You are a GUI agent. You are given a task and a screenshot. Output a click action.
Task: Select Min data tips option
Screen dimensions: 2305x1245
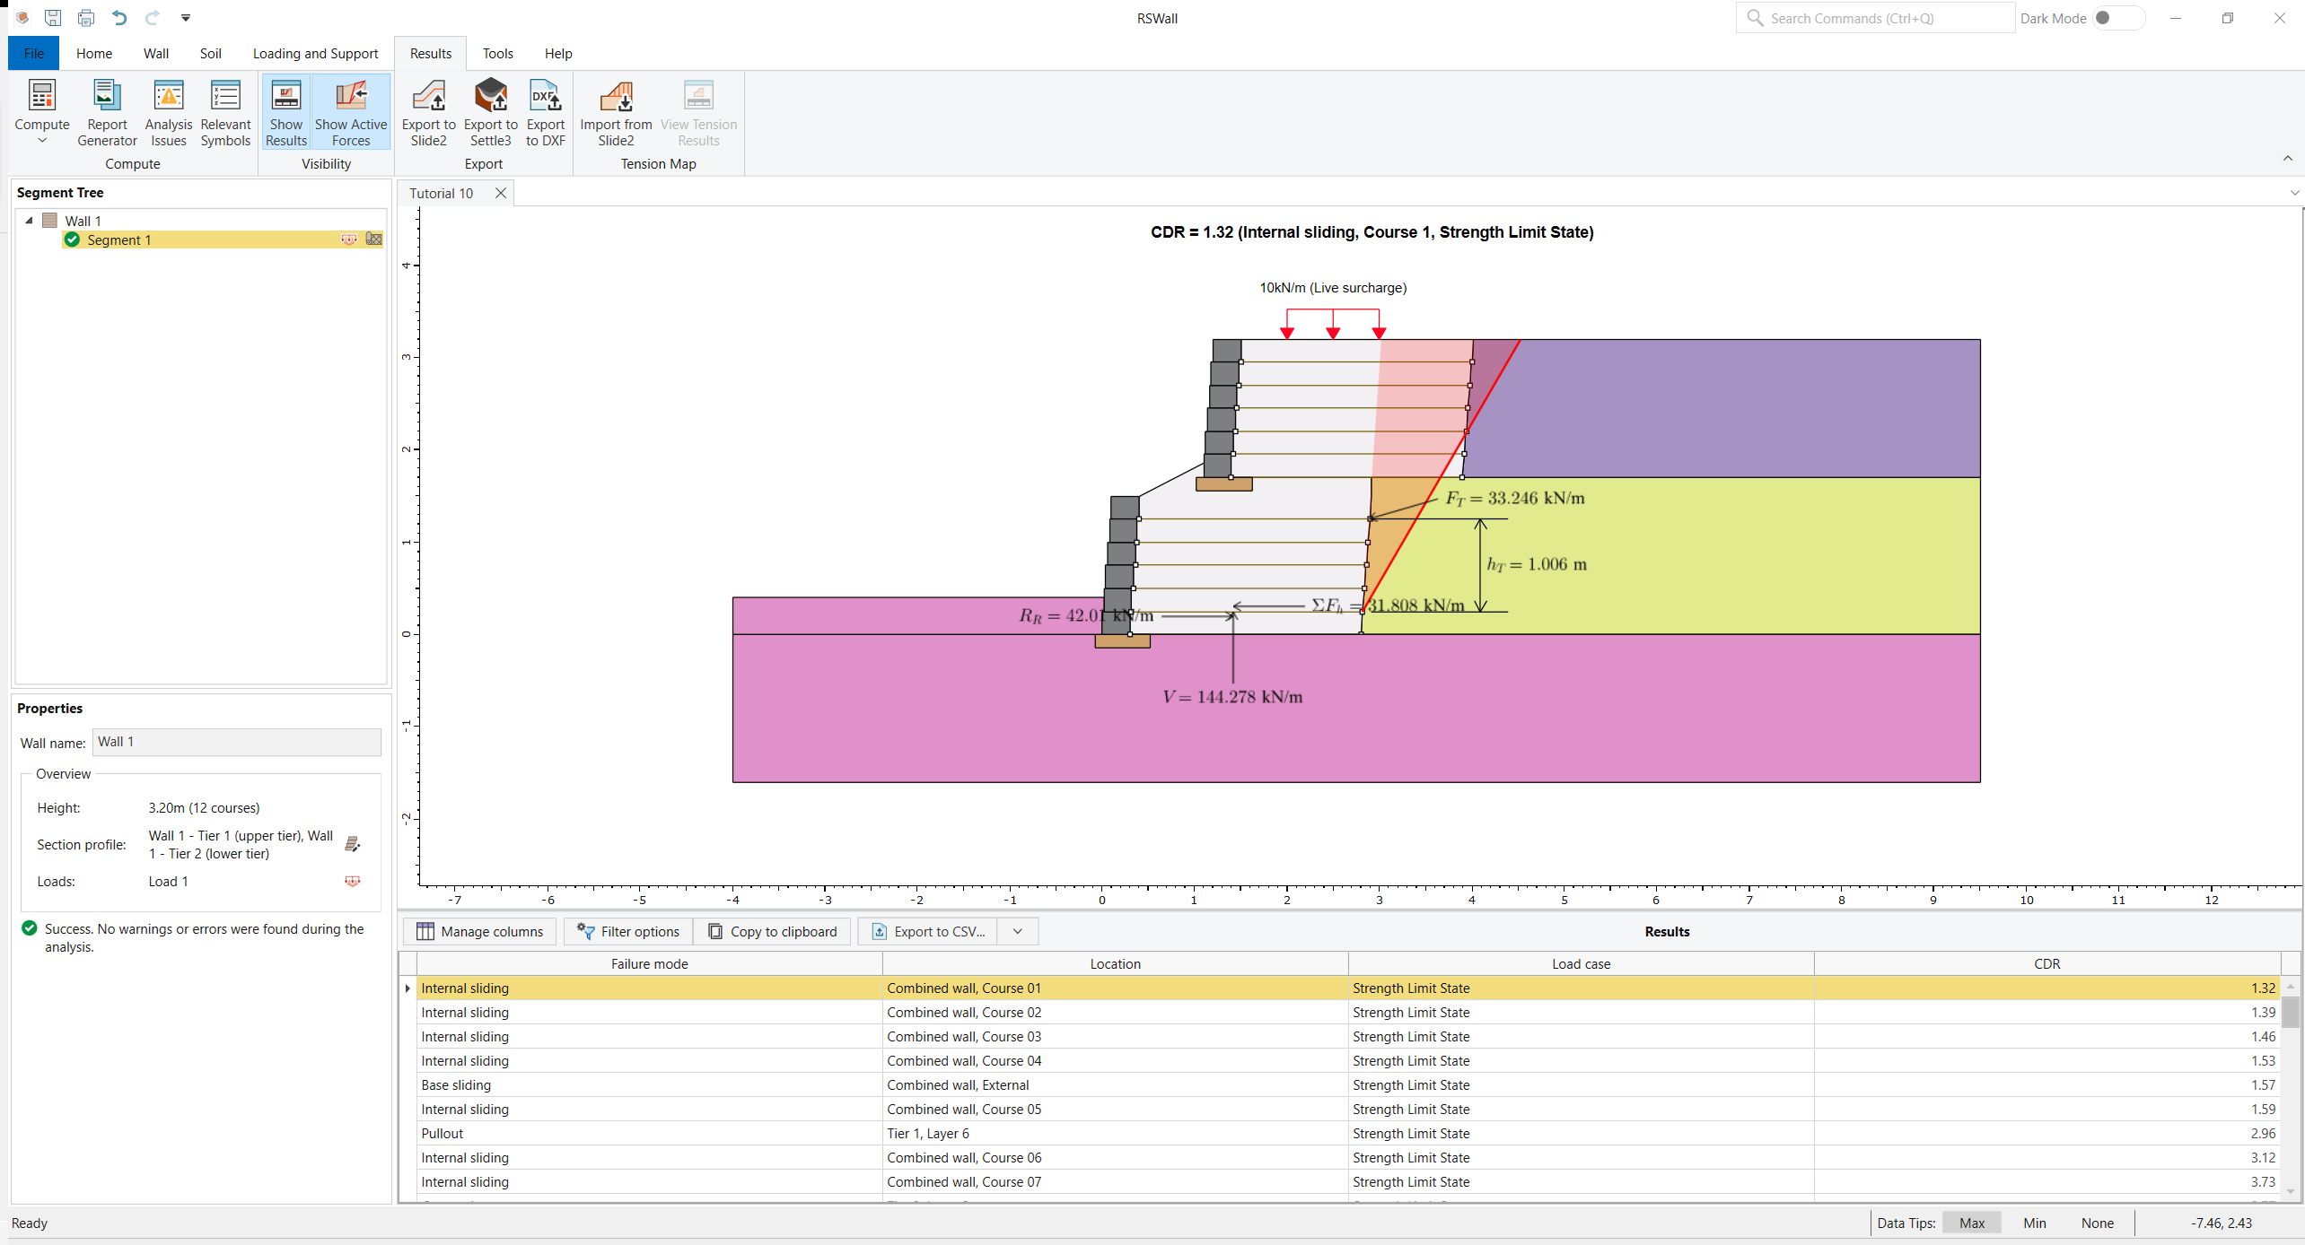[2035, 1223]
